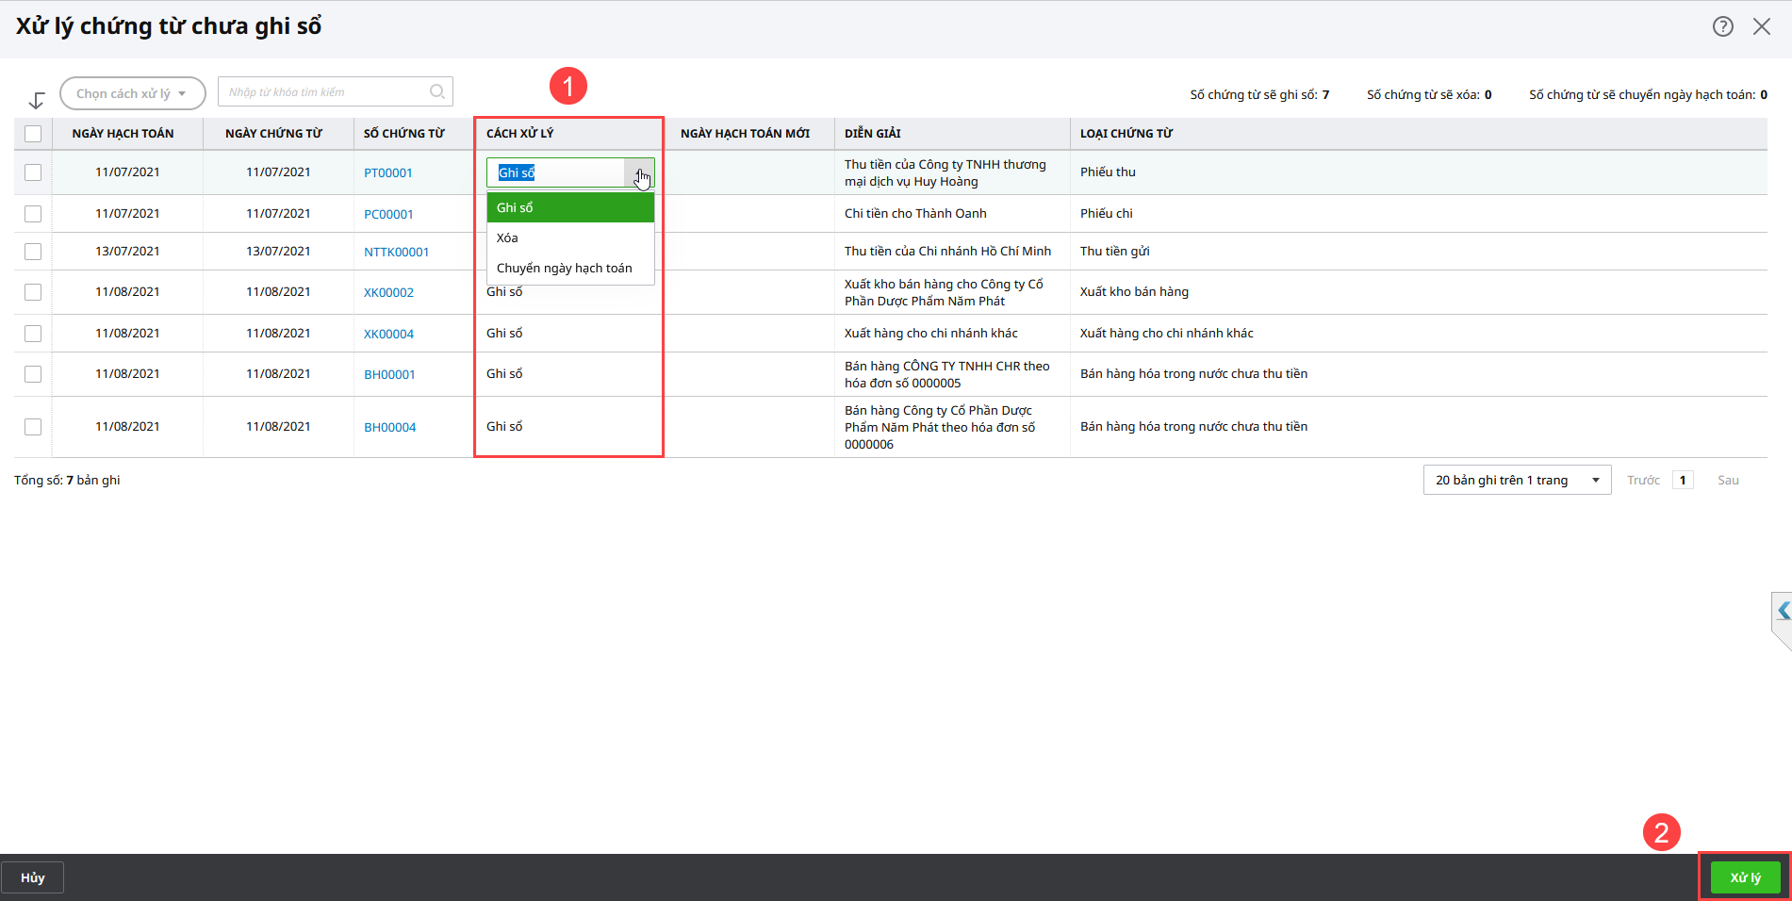Image resolution: width=1792 pixels, height=901 pixels.
Task: Choose 'Xóa' from the dropdown list
Action: tap(507, 238)
